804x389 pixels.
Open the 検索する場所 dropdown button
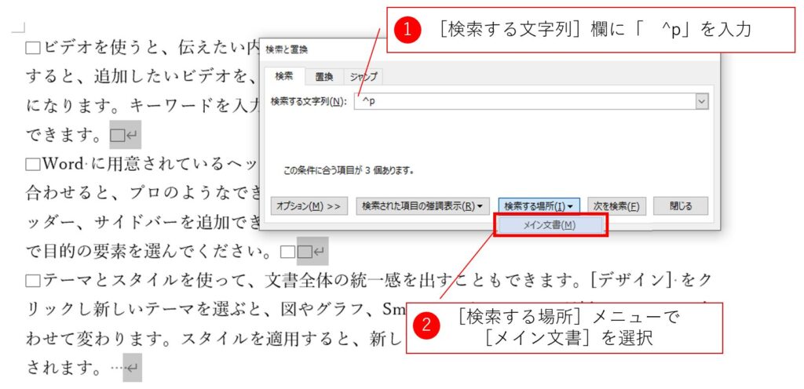point(539,206)
